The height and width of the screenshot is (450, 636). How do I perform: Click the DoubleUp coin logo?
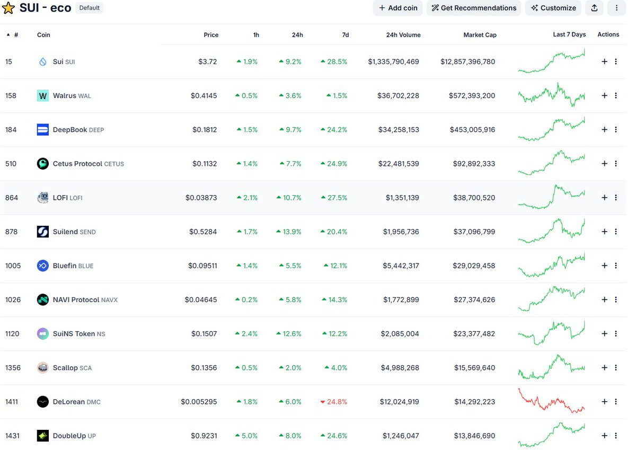43,436
